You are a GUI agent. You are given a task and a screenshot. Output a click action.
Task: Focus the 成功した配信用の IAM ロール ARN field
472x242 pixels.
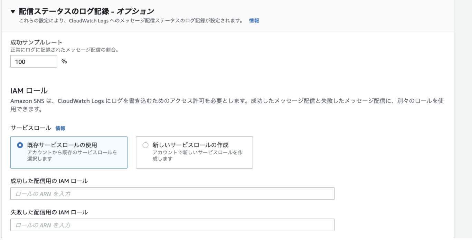point(172,194)
